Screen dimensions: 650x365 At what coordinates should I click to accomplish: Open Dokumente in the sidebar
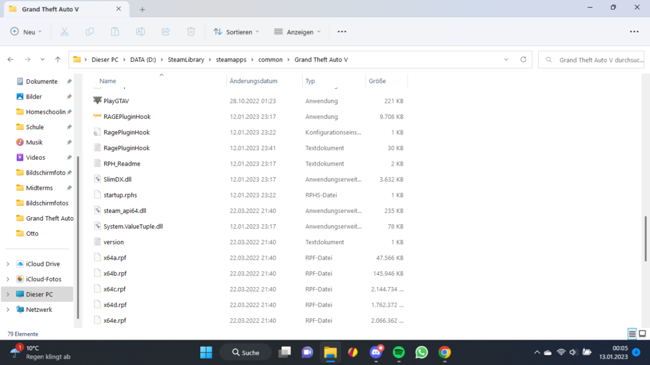point(42,82)
